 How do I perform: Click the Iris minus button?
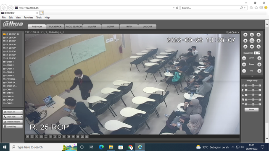coord(244,71)
